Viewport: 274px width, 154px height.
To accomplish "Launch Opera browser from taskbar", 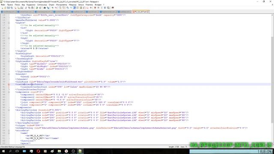I will coord(38,151).
